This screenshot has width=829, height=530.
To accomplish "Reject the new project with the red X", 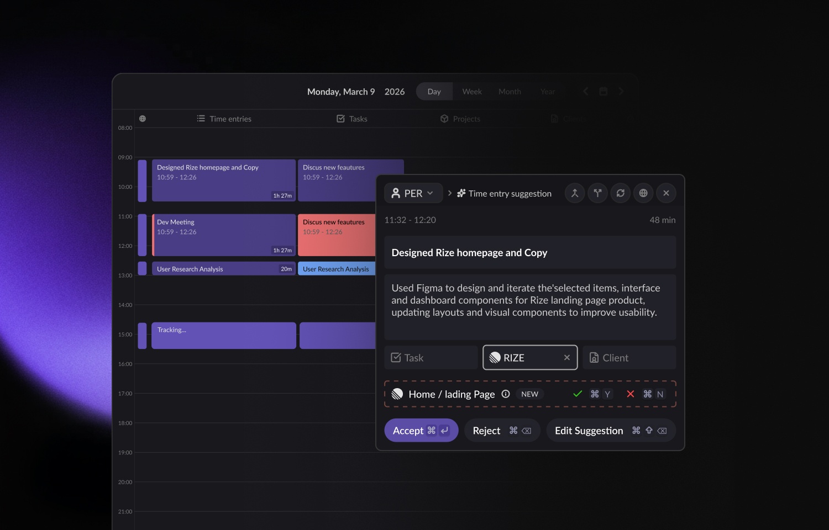I will coord(631,394).
